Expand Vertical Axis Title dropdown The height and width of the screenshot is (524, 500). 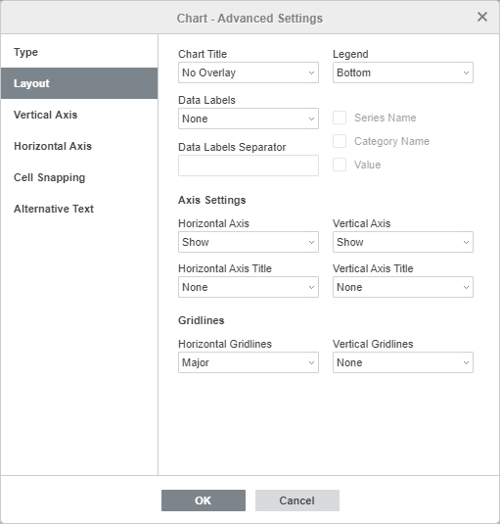[403, 287]
